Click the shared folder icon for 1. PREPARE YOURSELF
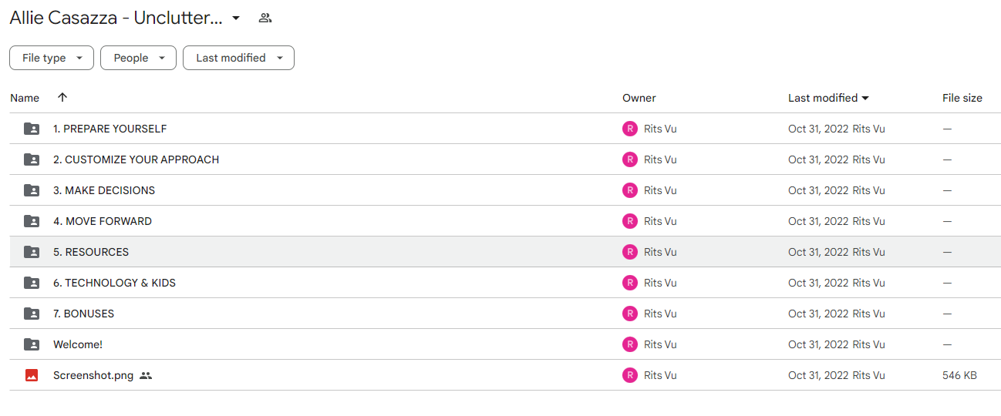The image size is (1001, 416). [32, 129]
